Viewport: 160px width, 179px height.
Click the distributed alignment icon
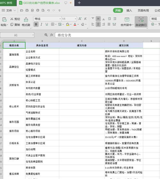pyautogui.click(x=114, y=24)
